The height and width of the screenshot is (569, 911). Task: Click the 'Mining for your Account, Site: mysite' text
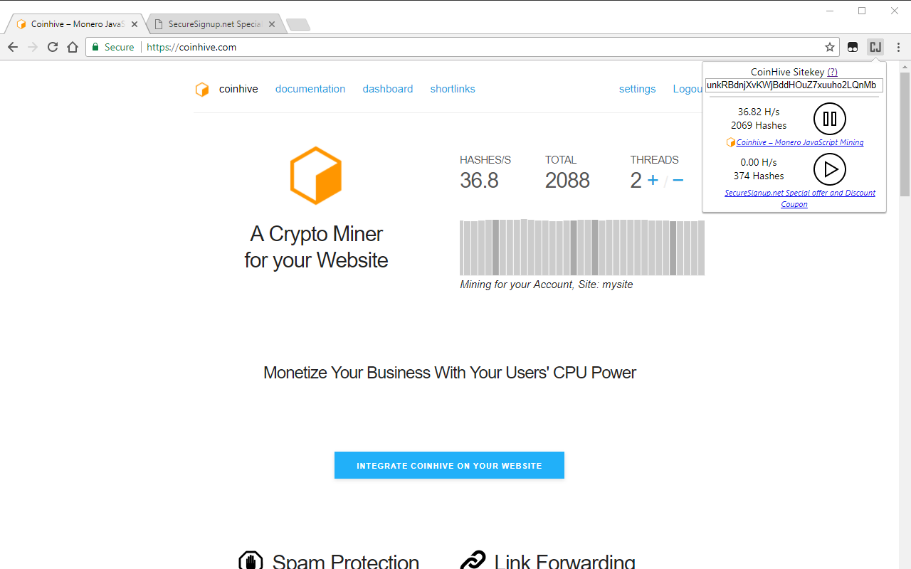(547, 284)
